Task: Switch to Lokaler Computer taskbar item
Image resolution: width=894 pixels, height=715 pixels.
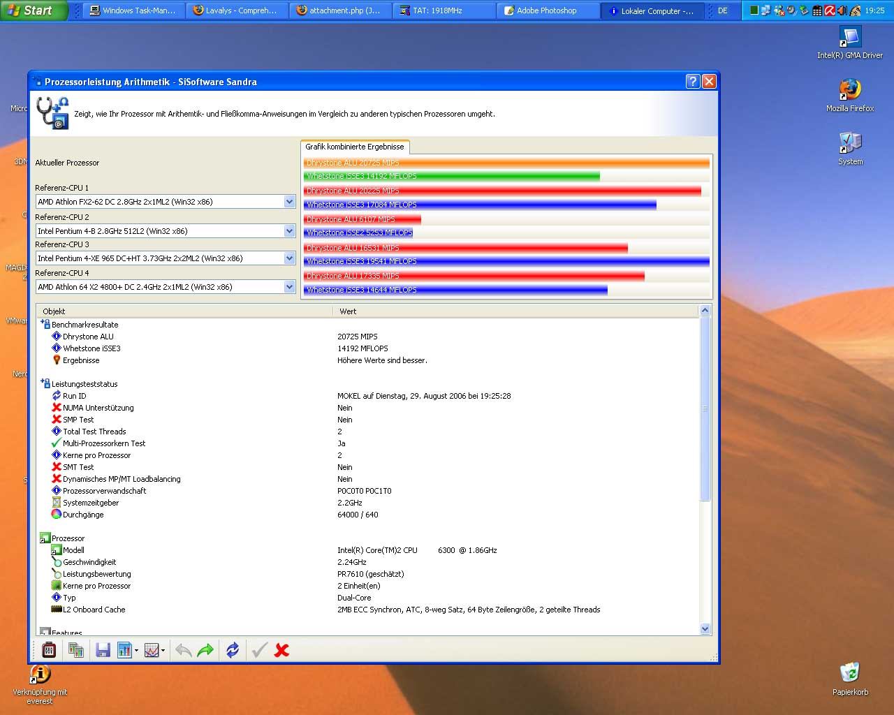Action: 651,10
